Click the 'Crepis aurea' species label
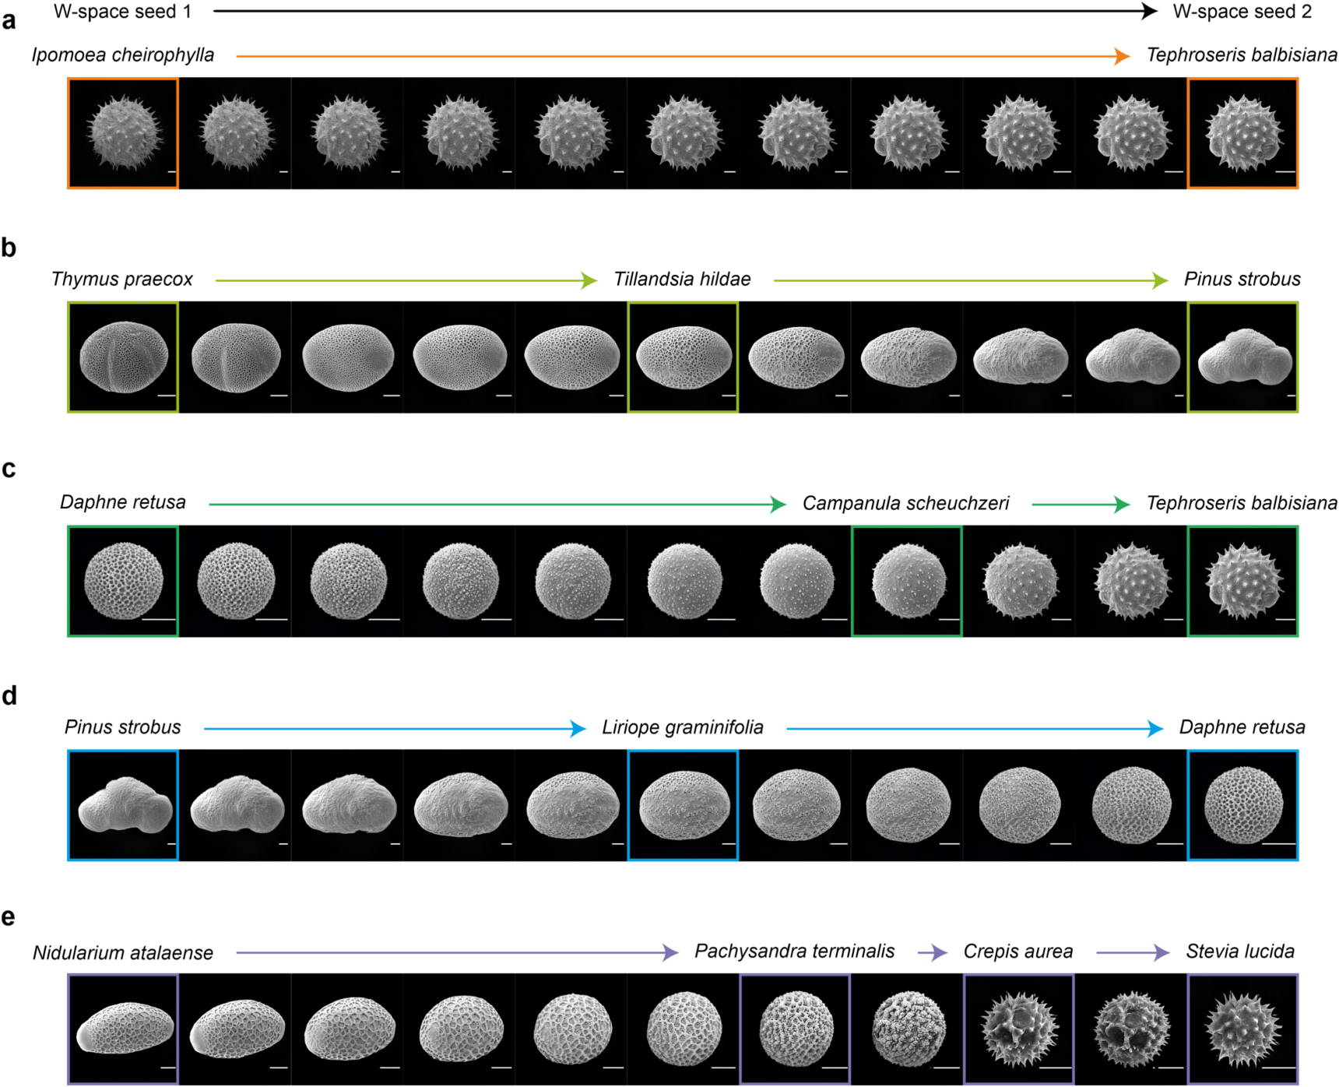 point(1018,952)
